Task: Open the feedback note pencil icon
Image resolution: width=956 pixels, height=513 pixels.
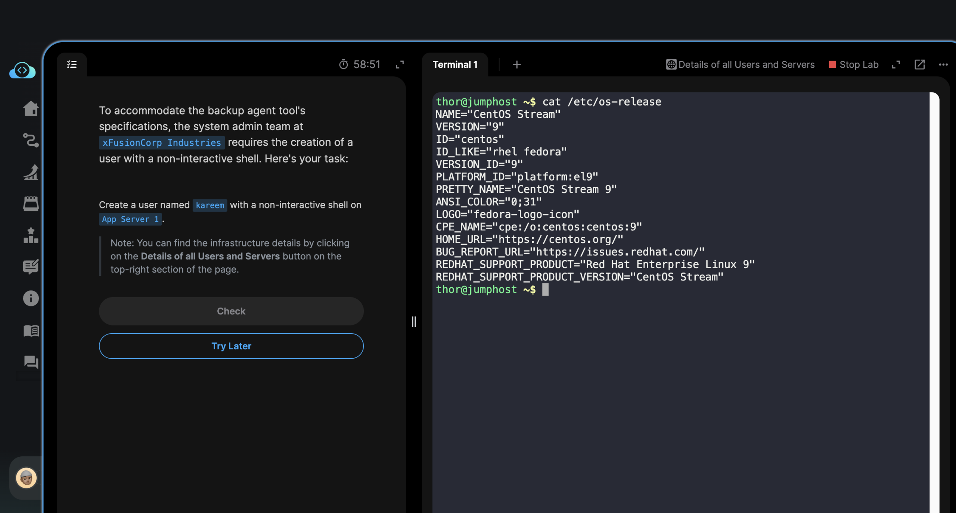Action: tap(31, 267)
